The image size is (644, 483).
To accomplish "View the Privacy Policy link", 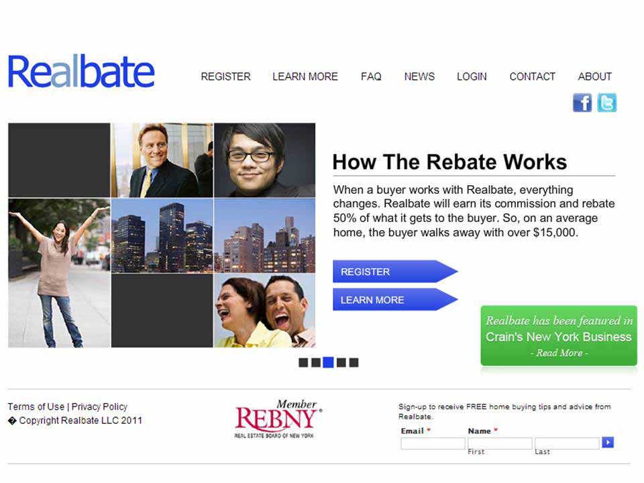I will tap(99, 407).
